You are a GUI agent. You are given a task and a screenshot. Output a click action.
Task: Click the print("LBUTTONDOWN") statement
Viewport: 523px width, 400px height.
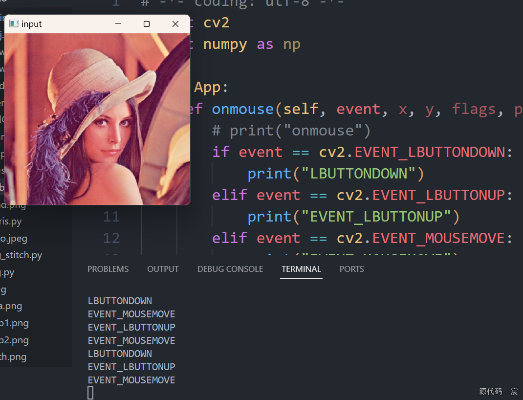coord(336,174)
